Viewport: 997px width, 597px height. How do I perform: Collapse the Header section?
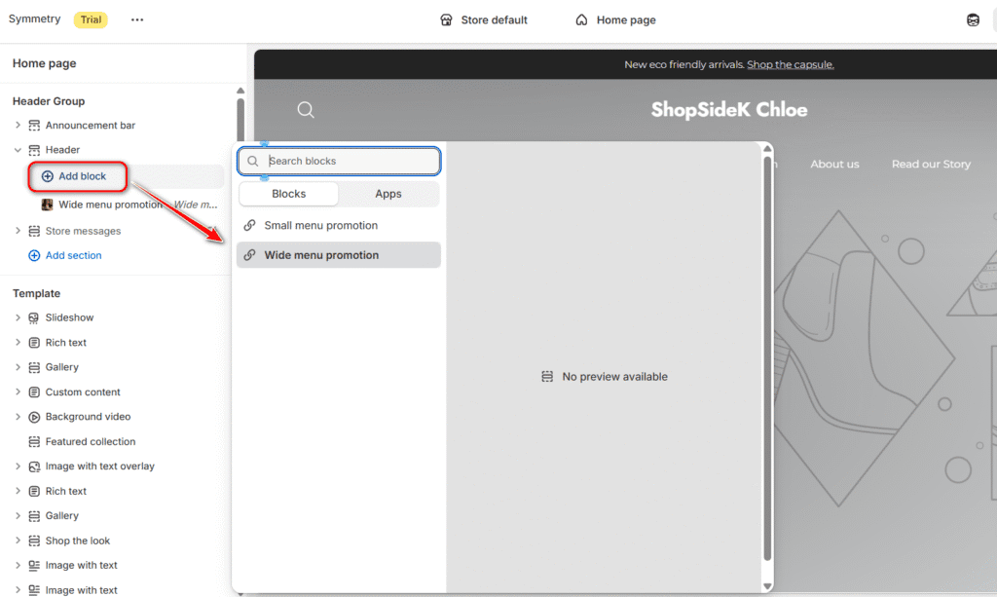pos(18,150)
